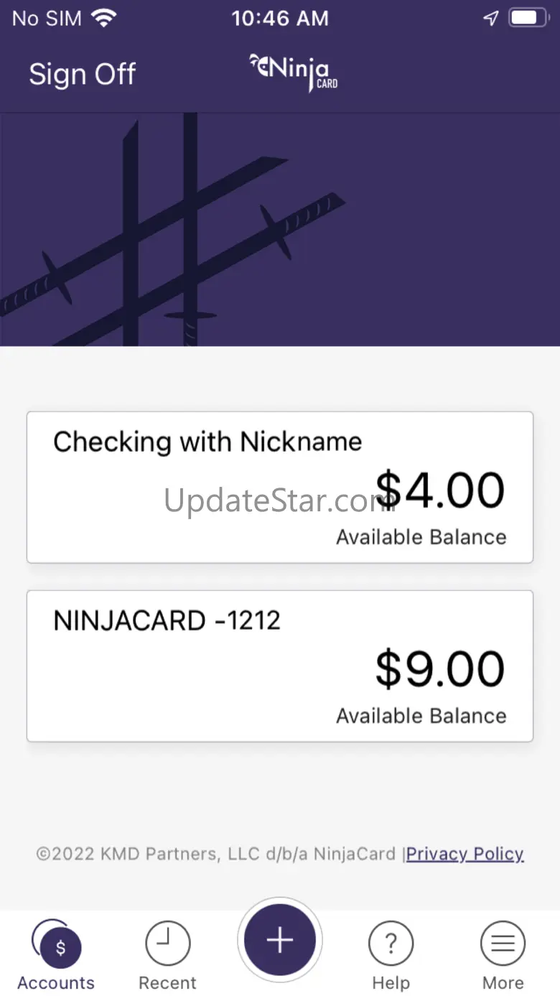Tap the Accounts dollar-sign icon
560x996 pixels.
coord(60,947)
